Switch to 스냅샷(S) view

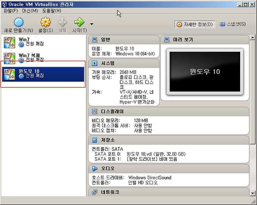(x=233, y=24)
